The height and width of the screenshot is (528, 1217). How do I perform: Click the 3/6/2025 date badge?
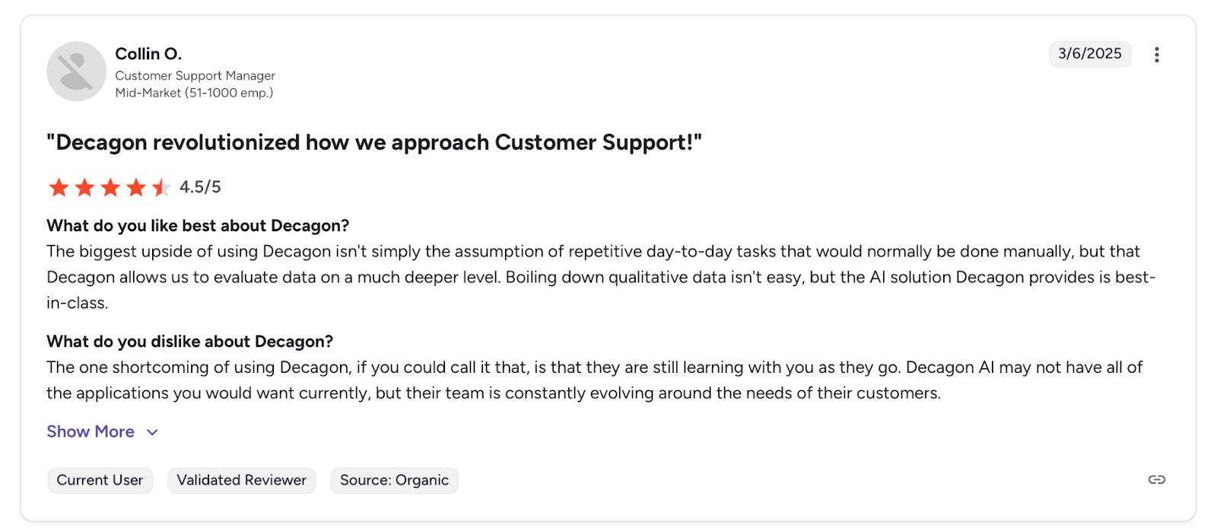tap(1089, 54)
